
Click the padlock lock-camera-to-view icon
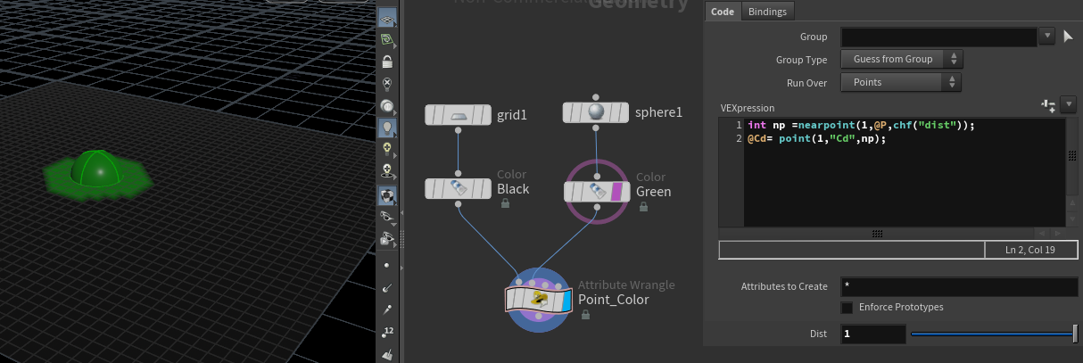386,62
